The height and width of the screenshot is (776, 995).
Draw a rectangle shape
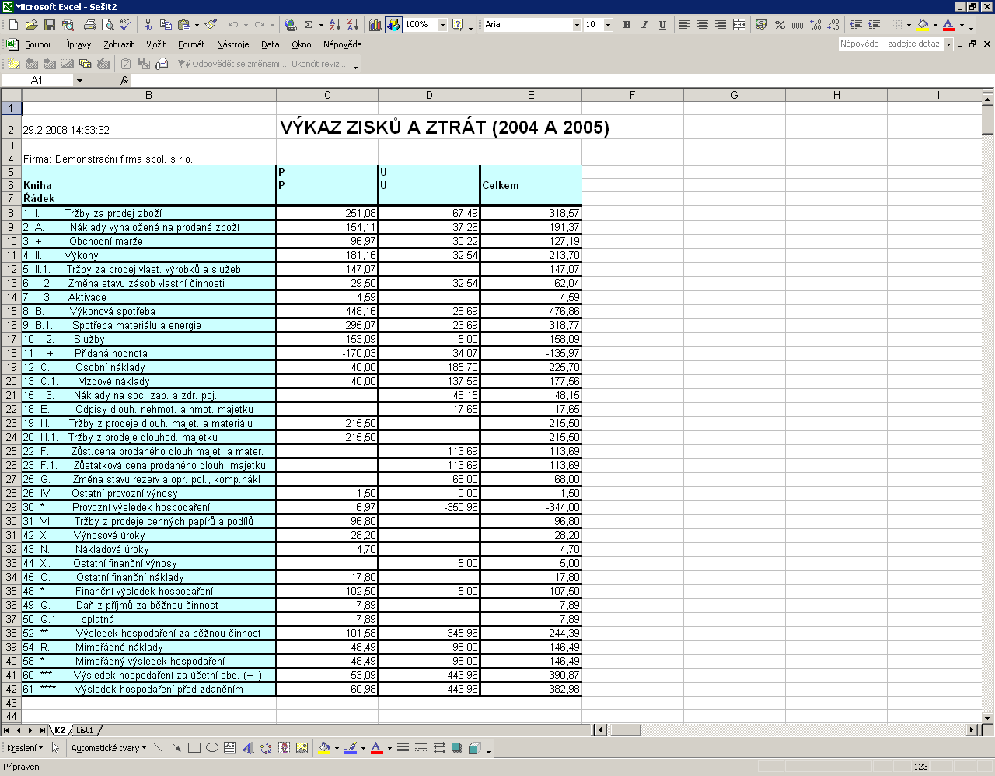[x=194, y=748]
